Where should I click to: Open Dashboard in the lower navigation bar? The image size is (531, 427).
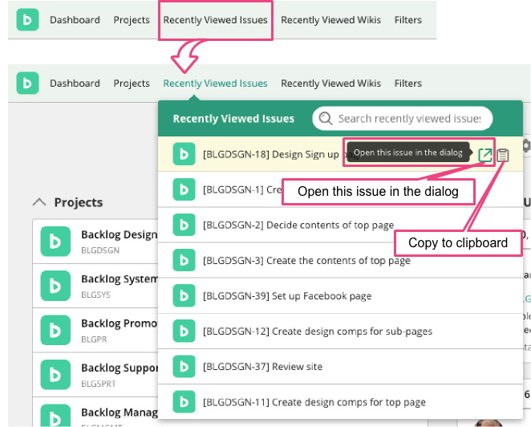[75, 83]
